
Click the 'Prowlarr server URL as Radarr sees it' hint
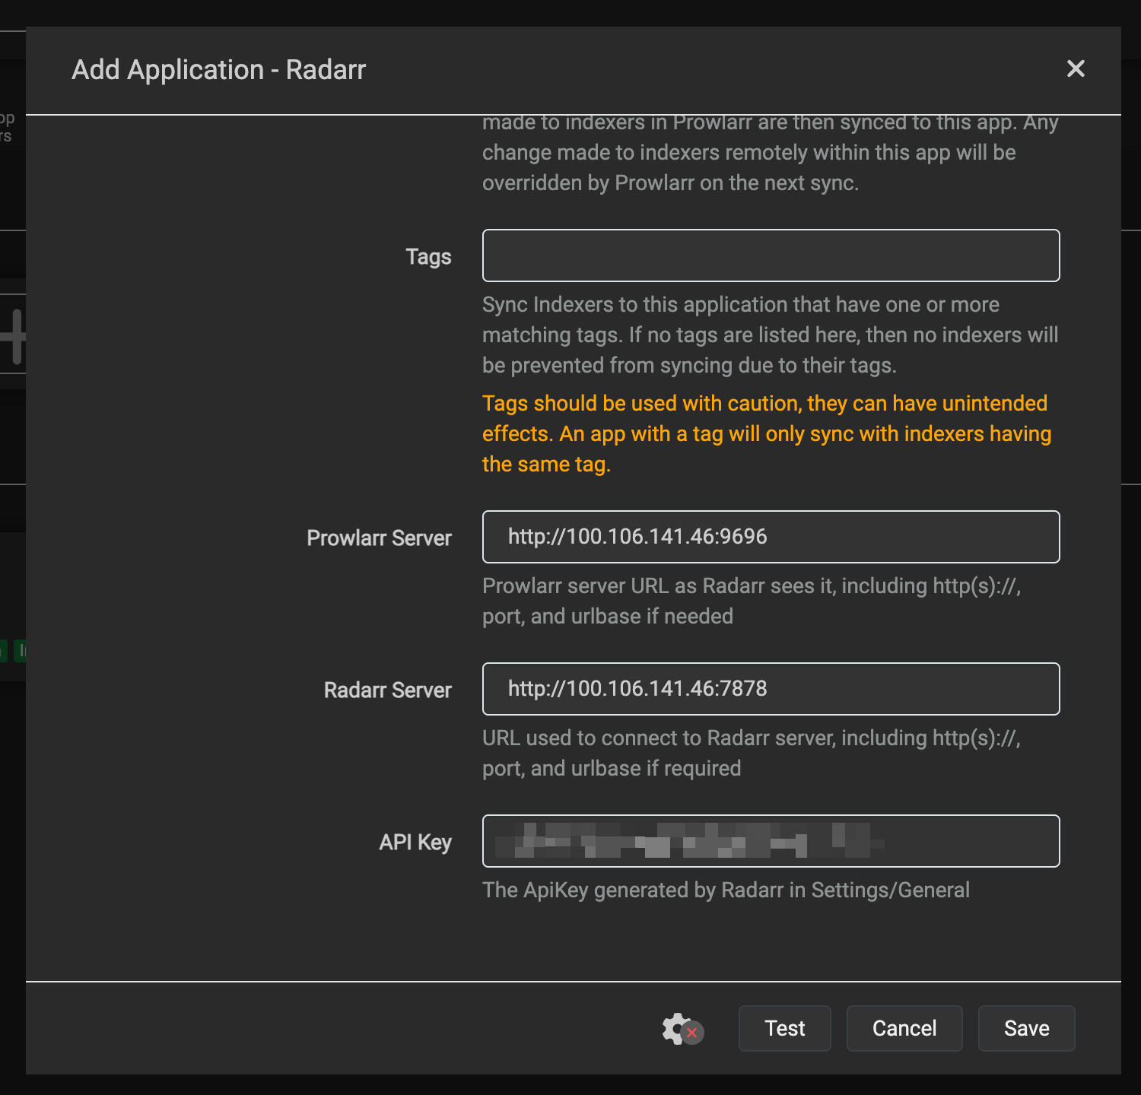coord(752,601)
